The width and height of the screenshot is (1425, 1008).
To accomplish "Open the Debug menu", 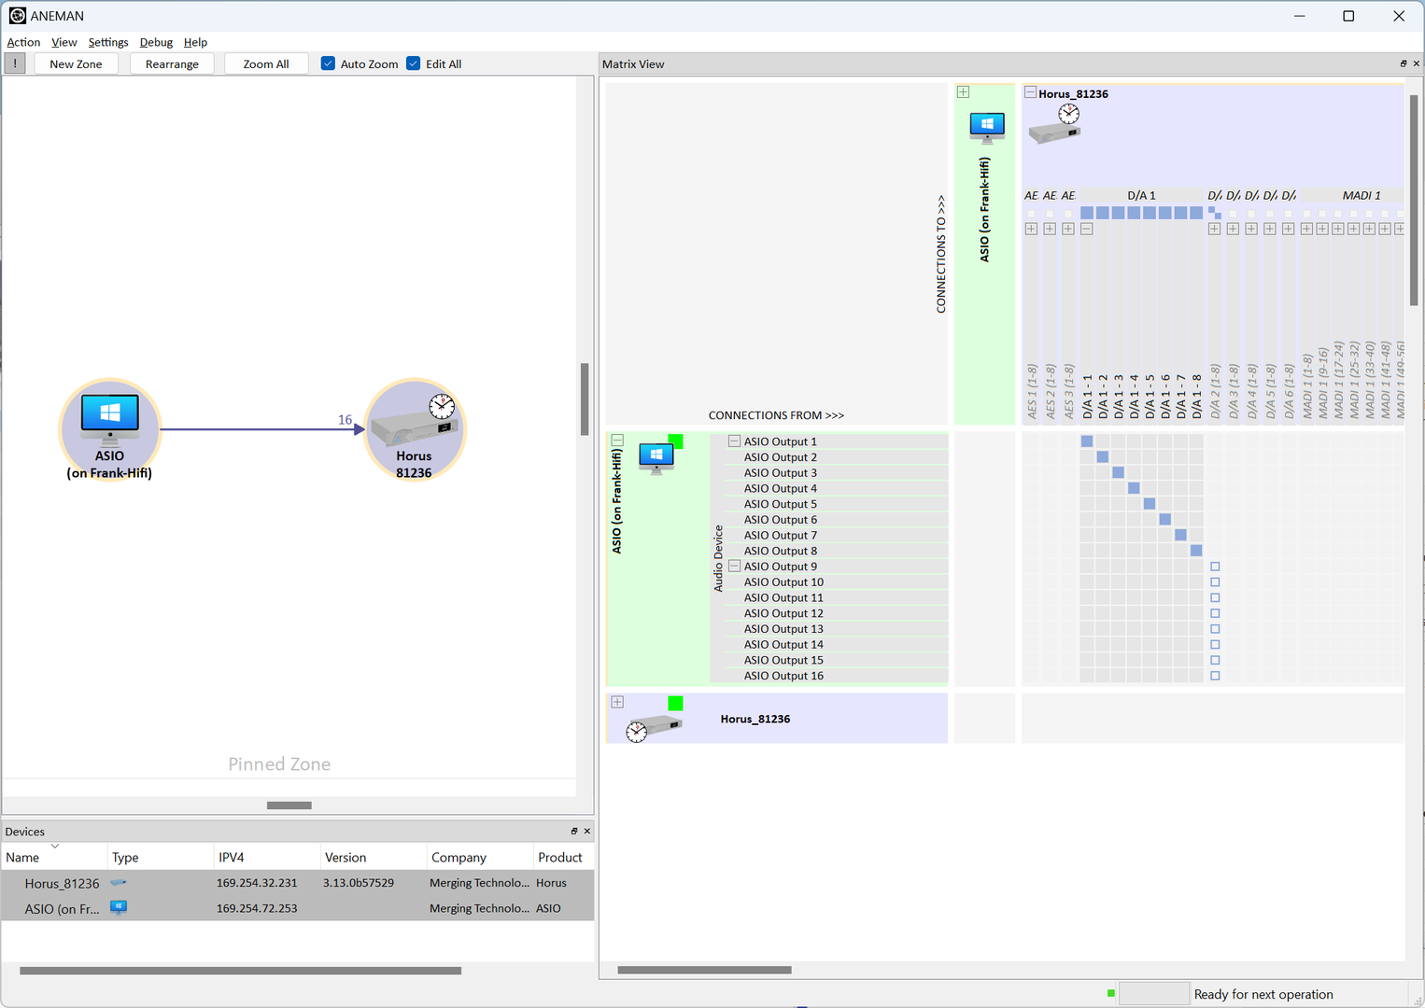I will (x=156, y=42).
